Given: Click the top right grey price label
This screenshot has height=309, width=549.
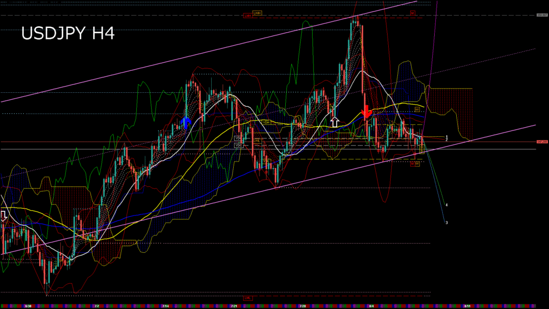Looking at the screenshot, I should 541,16.
